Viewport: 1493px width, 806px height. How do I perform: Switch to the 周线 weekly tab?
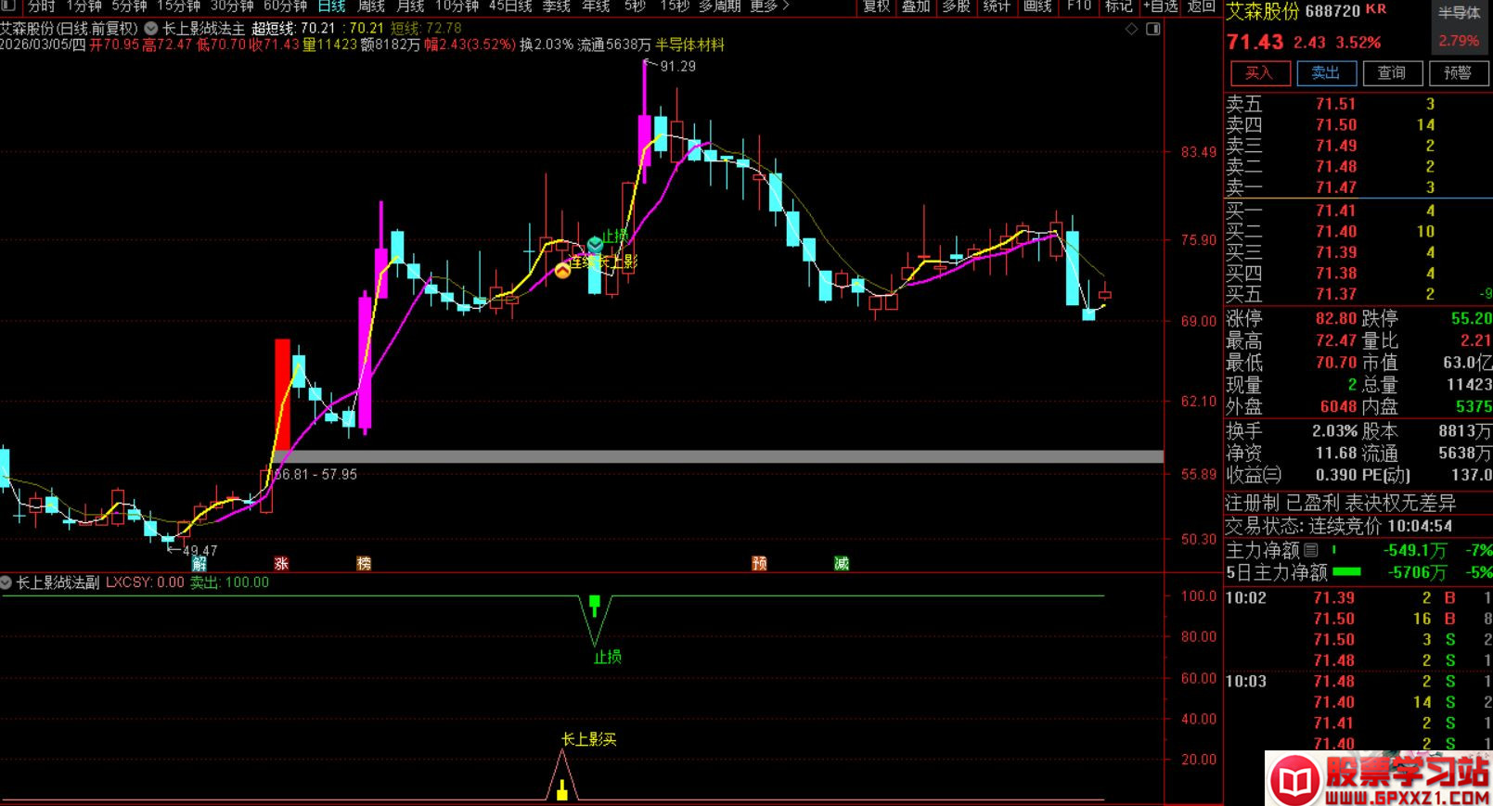(x=371, y=6)
